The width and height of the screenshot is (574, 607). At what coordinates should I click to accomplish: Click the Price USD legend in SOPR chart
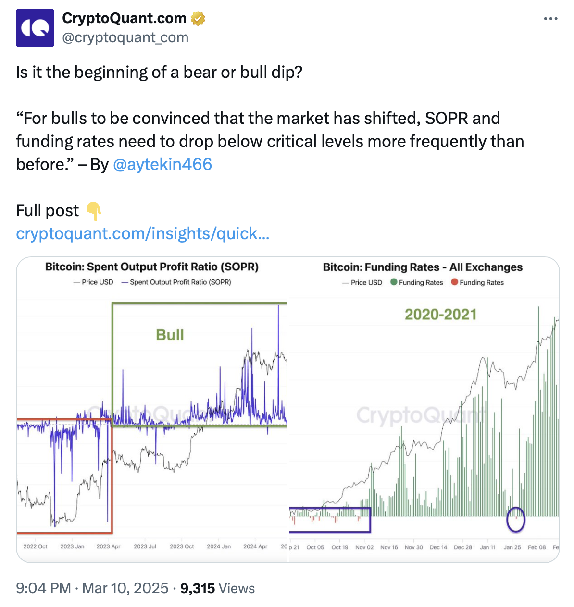93,282
